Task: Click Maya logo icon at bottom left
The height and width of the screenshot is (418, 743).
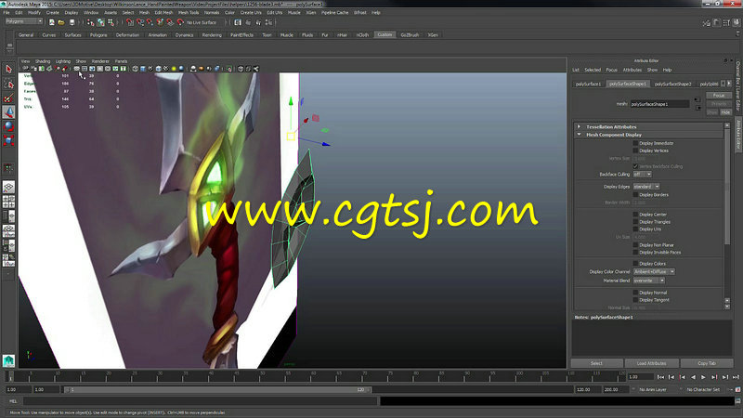Action: (8, 360)
